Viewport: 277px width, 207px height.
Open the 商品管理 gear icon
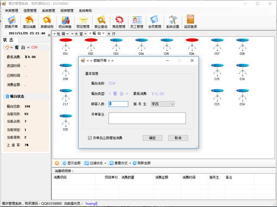click(x=119, y=22)
